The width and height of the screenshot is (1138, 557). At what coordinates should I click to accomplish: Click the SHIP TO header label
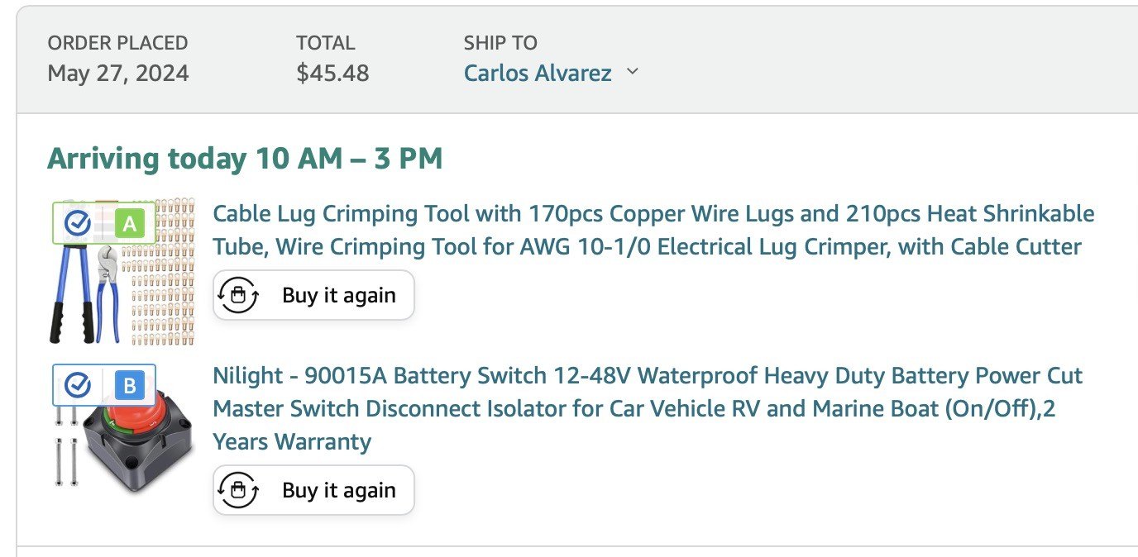500,43
